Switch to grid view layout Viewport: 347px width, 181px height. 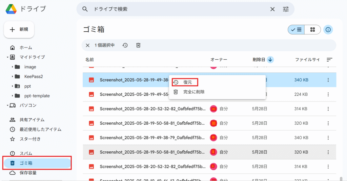(x=312, y=30)
